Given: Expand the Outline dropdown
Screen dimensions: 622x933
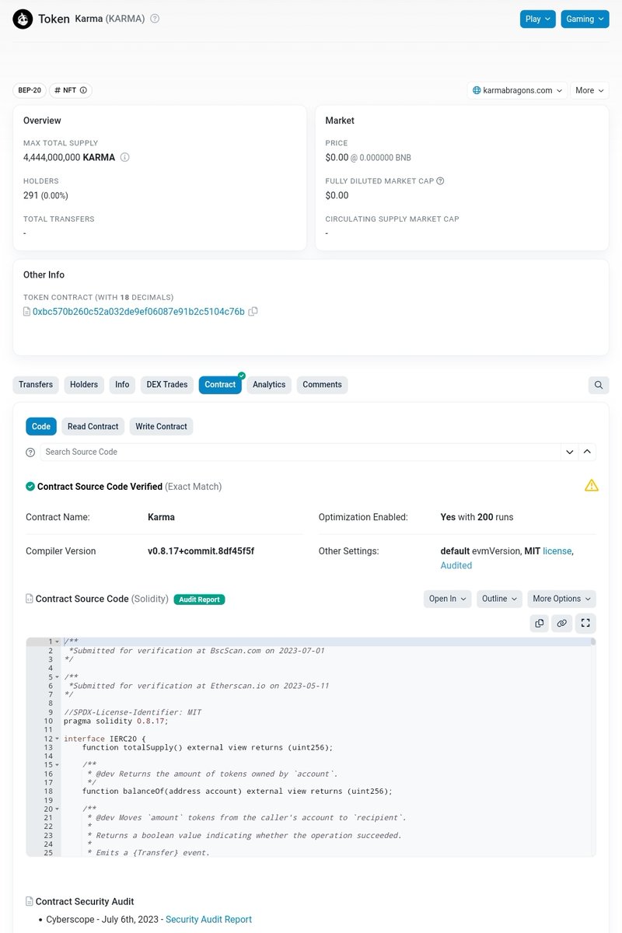Looking at the screenshot, I should point(499,599).
